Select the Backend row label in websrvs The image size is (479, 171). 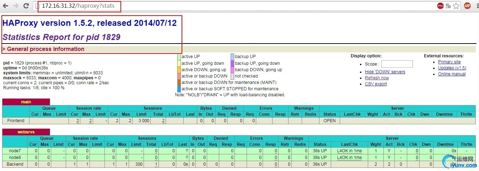15,164
